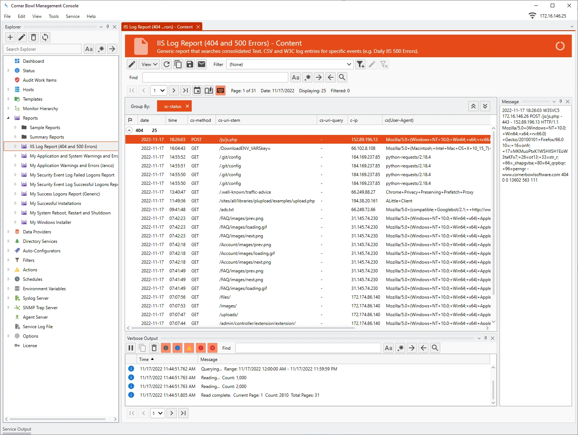Toggle warning messages in Verbose Output
Screen dimensions: 578x435
tap(189, 348)
